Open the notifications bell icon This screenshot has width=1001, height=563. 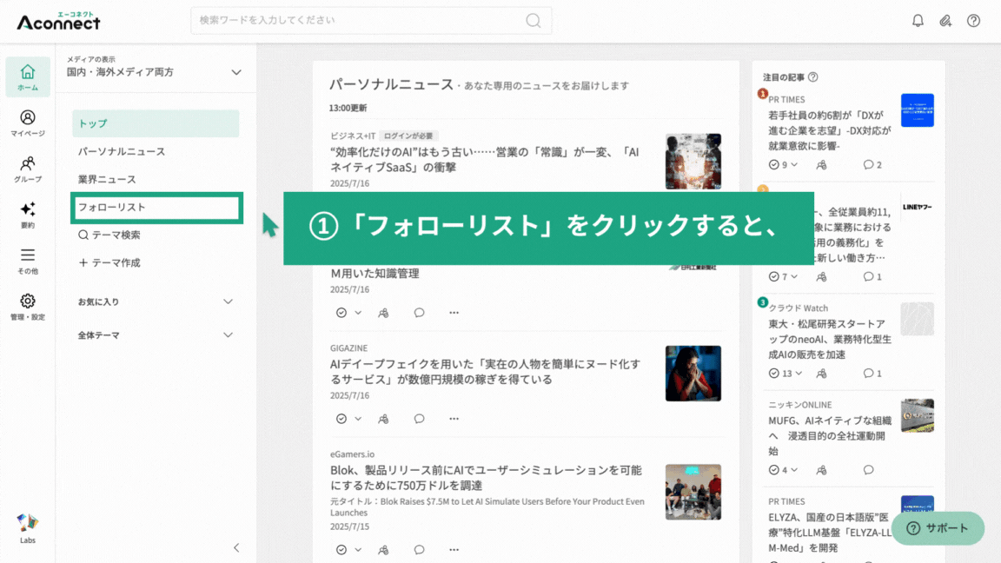918,21
